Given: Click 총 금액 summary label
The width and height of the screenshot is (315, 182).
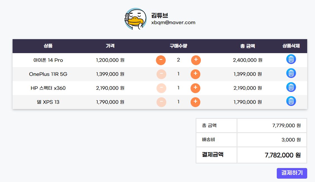Looking at the screenshot, I should (209, 126).
